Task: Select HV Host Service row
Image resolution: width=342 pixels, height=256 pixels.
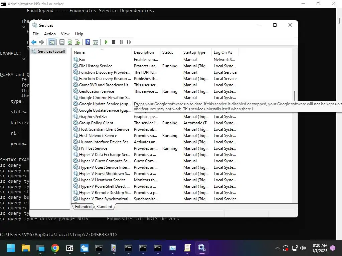Action: point(155,148)
